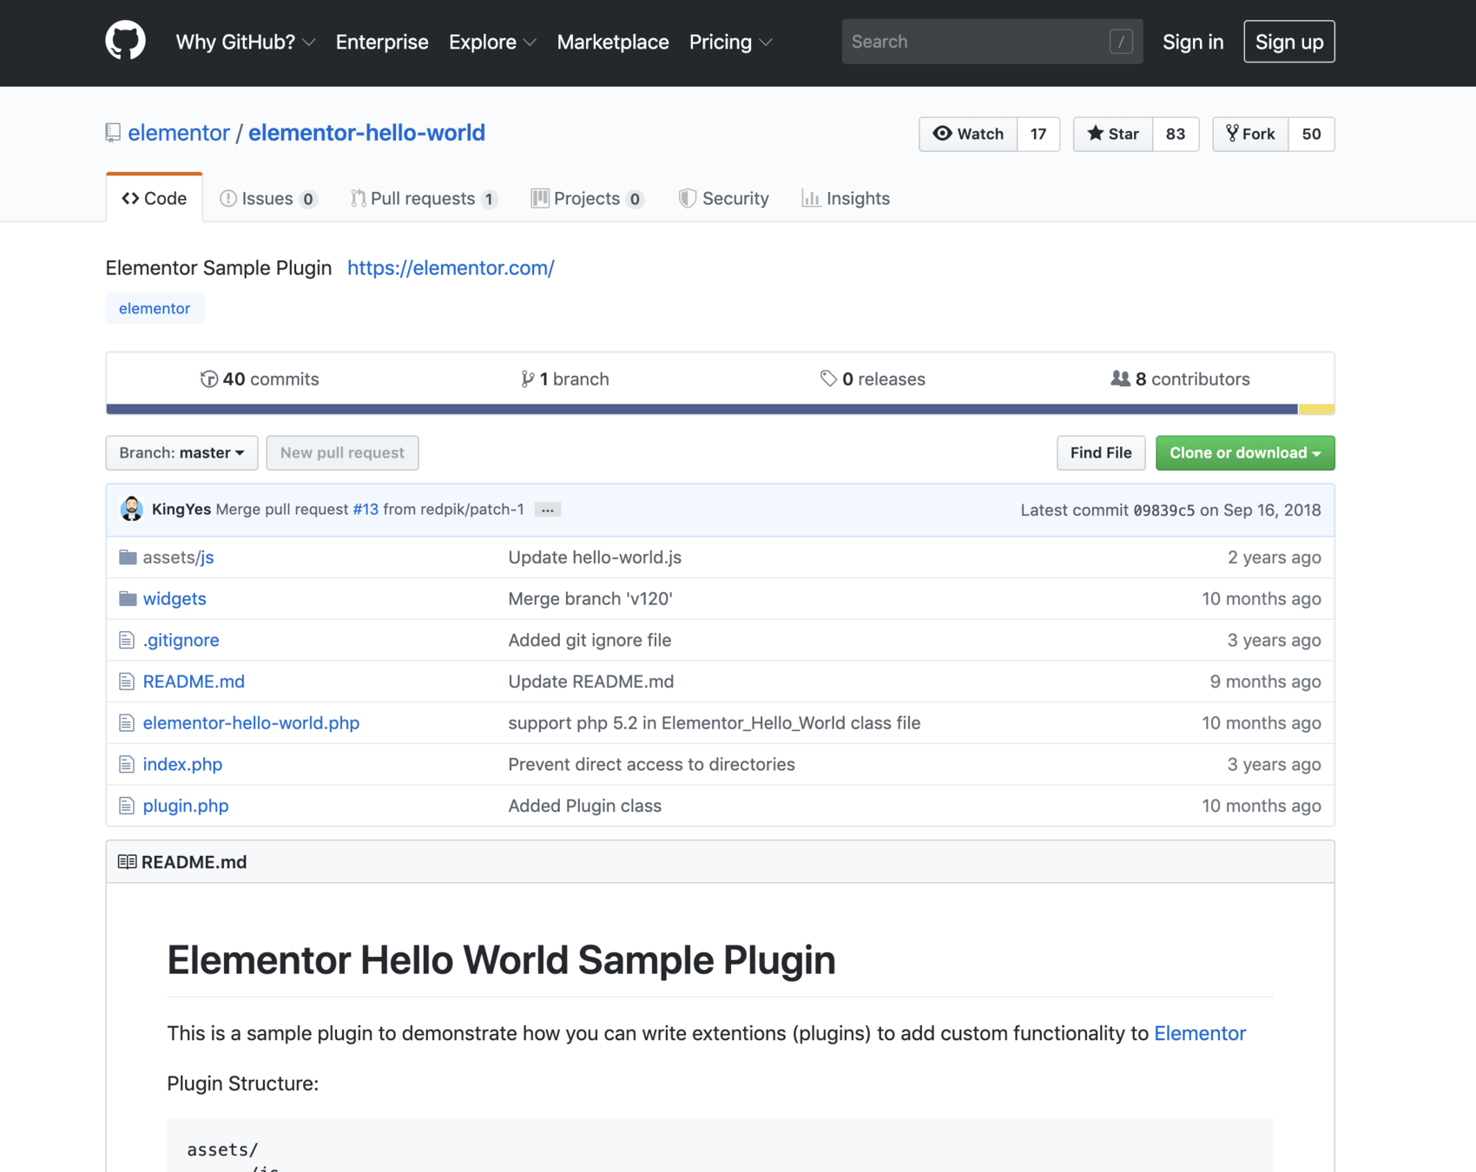Click the Find File button
Image resolution: width=1476 pixels, height=1172 pixels.
(1101, 453)
